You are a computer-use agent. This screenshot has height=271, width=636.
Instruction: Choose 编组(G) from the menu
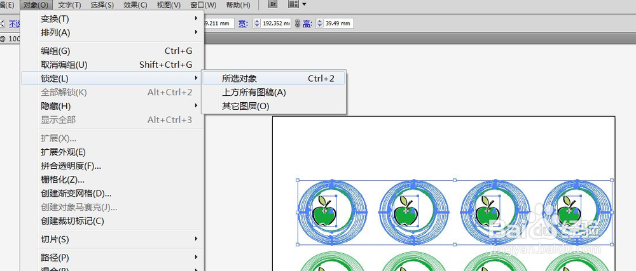[x=113, y=51]
